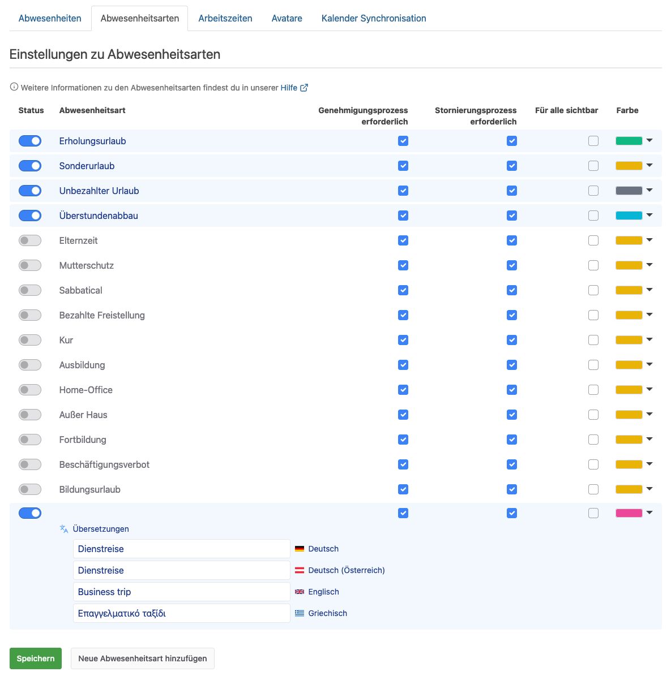The width and height of the screenshot is (671, 676).
Task: Click the Austrian flag icon
Action: (x=300, y=570)
